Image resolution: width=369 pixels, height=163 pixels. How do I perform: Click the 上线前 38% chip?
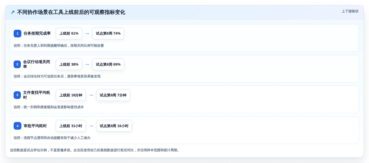pyautogui.click(x=69, y=64)
